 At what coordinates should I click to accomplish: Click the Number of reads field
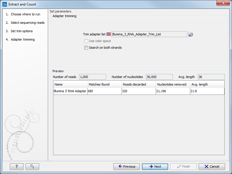(92, 77)
